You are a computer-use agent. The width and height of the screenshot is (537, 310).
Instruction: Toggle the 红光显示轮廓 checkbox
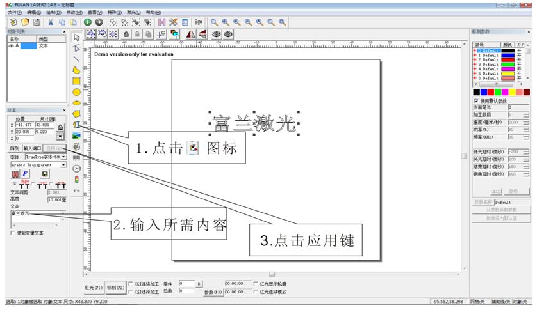coord(256,283)
